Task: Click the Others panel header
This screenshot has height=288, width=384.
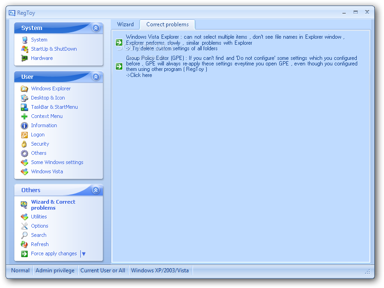Action: (x=59, y=190)
